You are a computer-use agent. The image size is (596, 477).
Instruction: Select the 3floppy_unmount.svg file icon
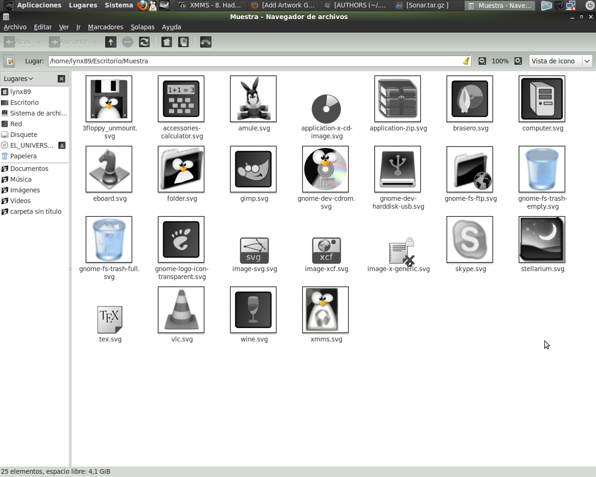[109, 99]
